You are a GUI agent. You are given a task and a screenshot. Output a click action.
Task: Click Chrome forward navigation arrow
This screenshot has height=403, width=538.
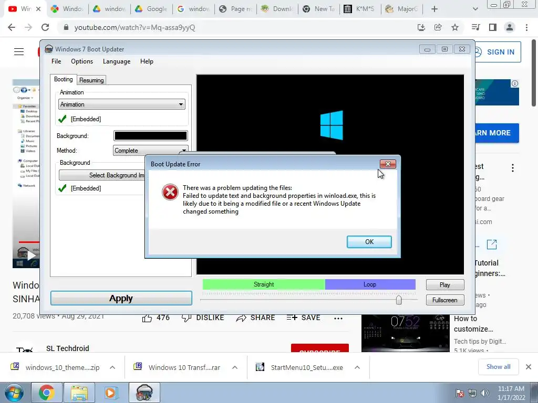pyautogui.click(x=28, y=27)
